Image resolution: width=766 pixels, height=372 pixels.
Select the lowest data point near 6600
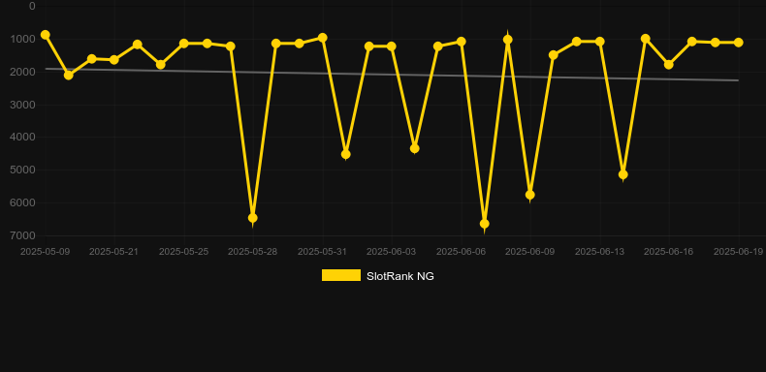click(x=484, y=224)
